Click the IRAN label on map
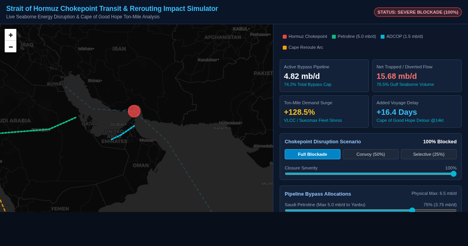468x246 pixels. click(119, 49)
